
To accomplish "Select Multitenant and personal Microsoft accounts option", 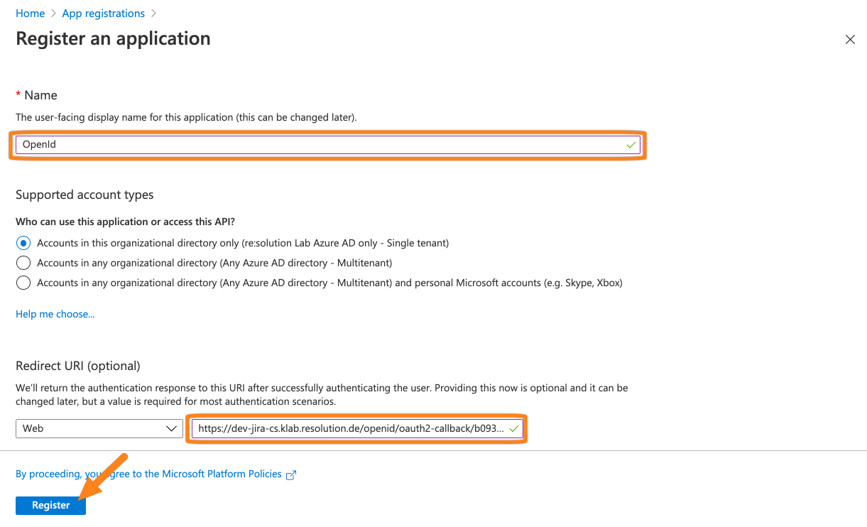I will [23, 282].
